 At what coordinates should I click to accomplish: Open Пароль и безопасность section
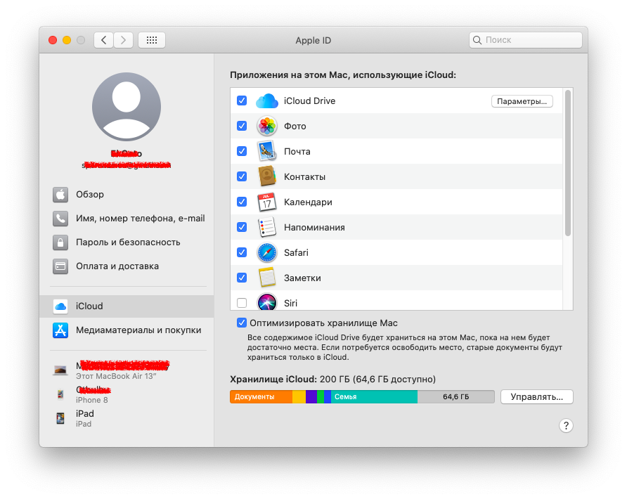[x=127, y=242]
